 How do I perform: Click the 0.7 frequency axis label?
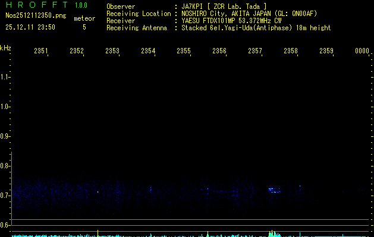5,196
